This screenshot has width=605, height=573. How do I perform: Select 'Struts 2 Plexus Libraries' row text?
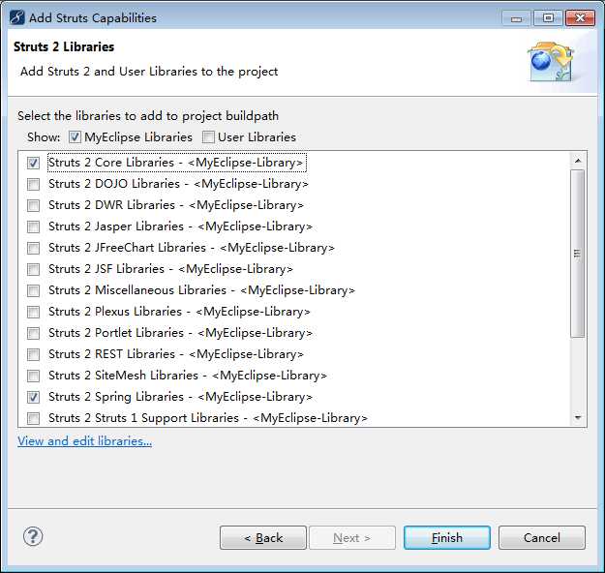point(179,312)
